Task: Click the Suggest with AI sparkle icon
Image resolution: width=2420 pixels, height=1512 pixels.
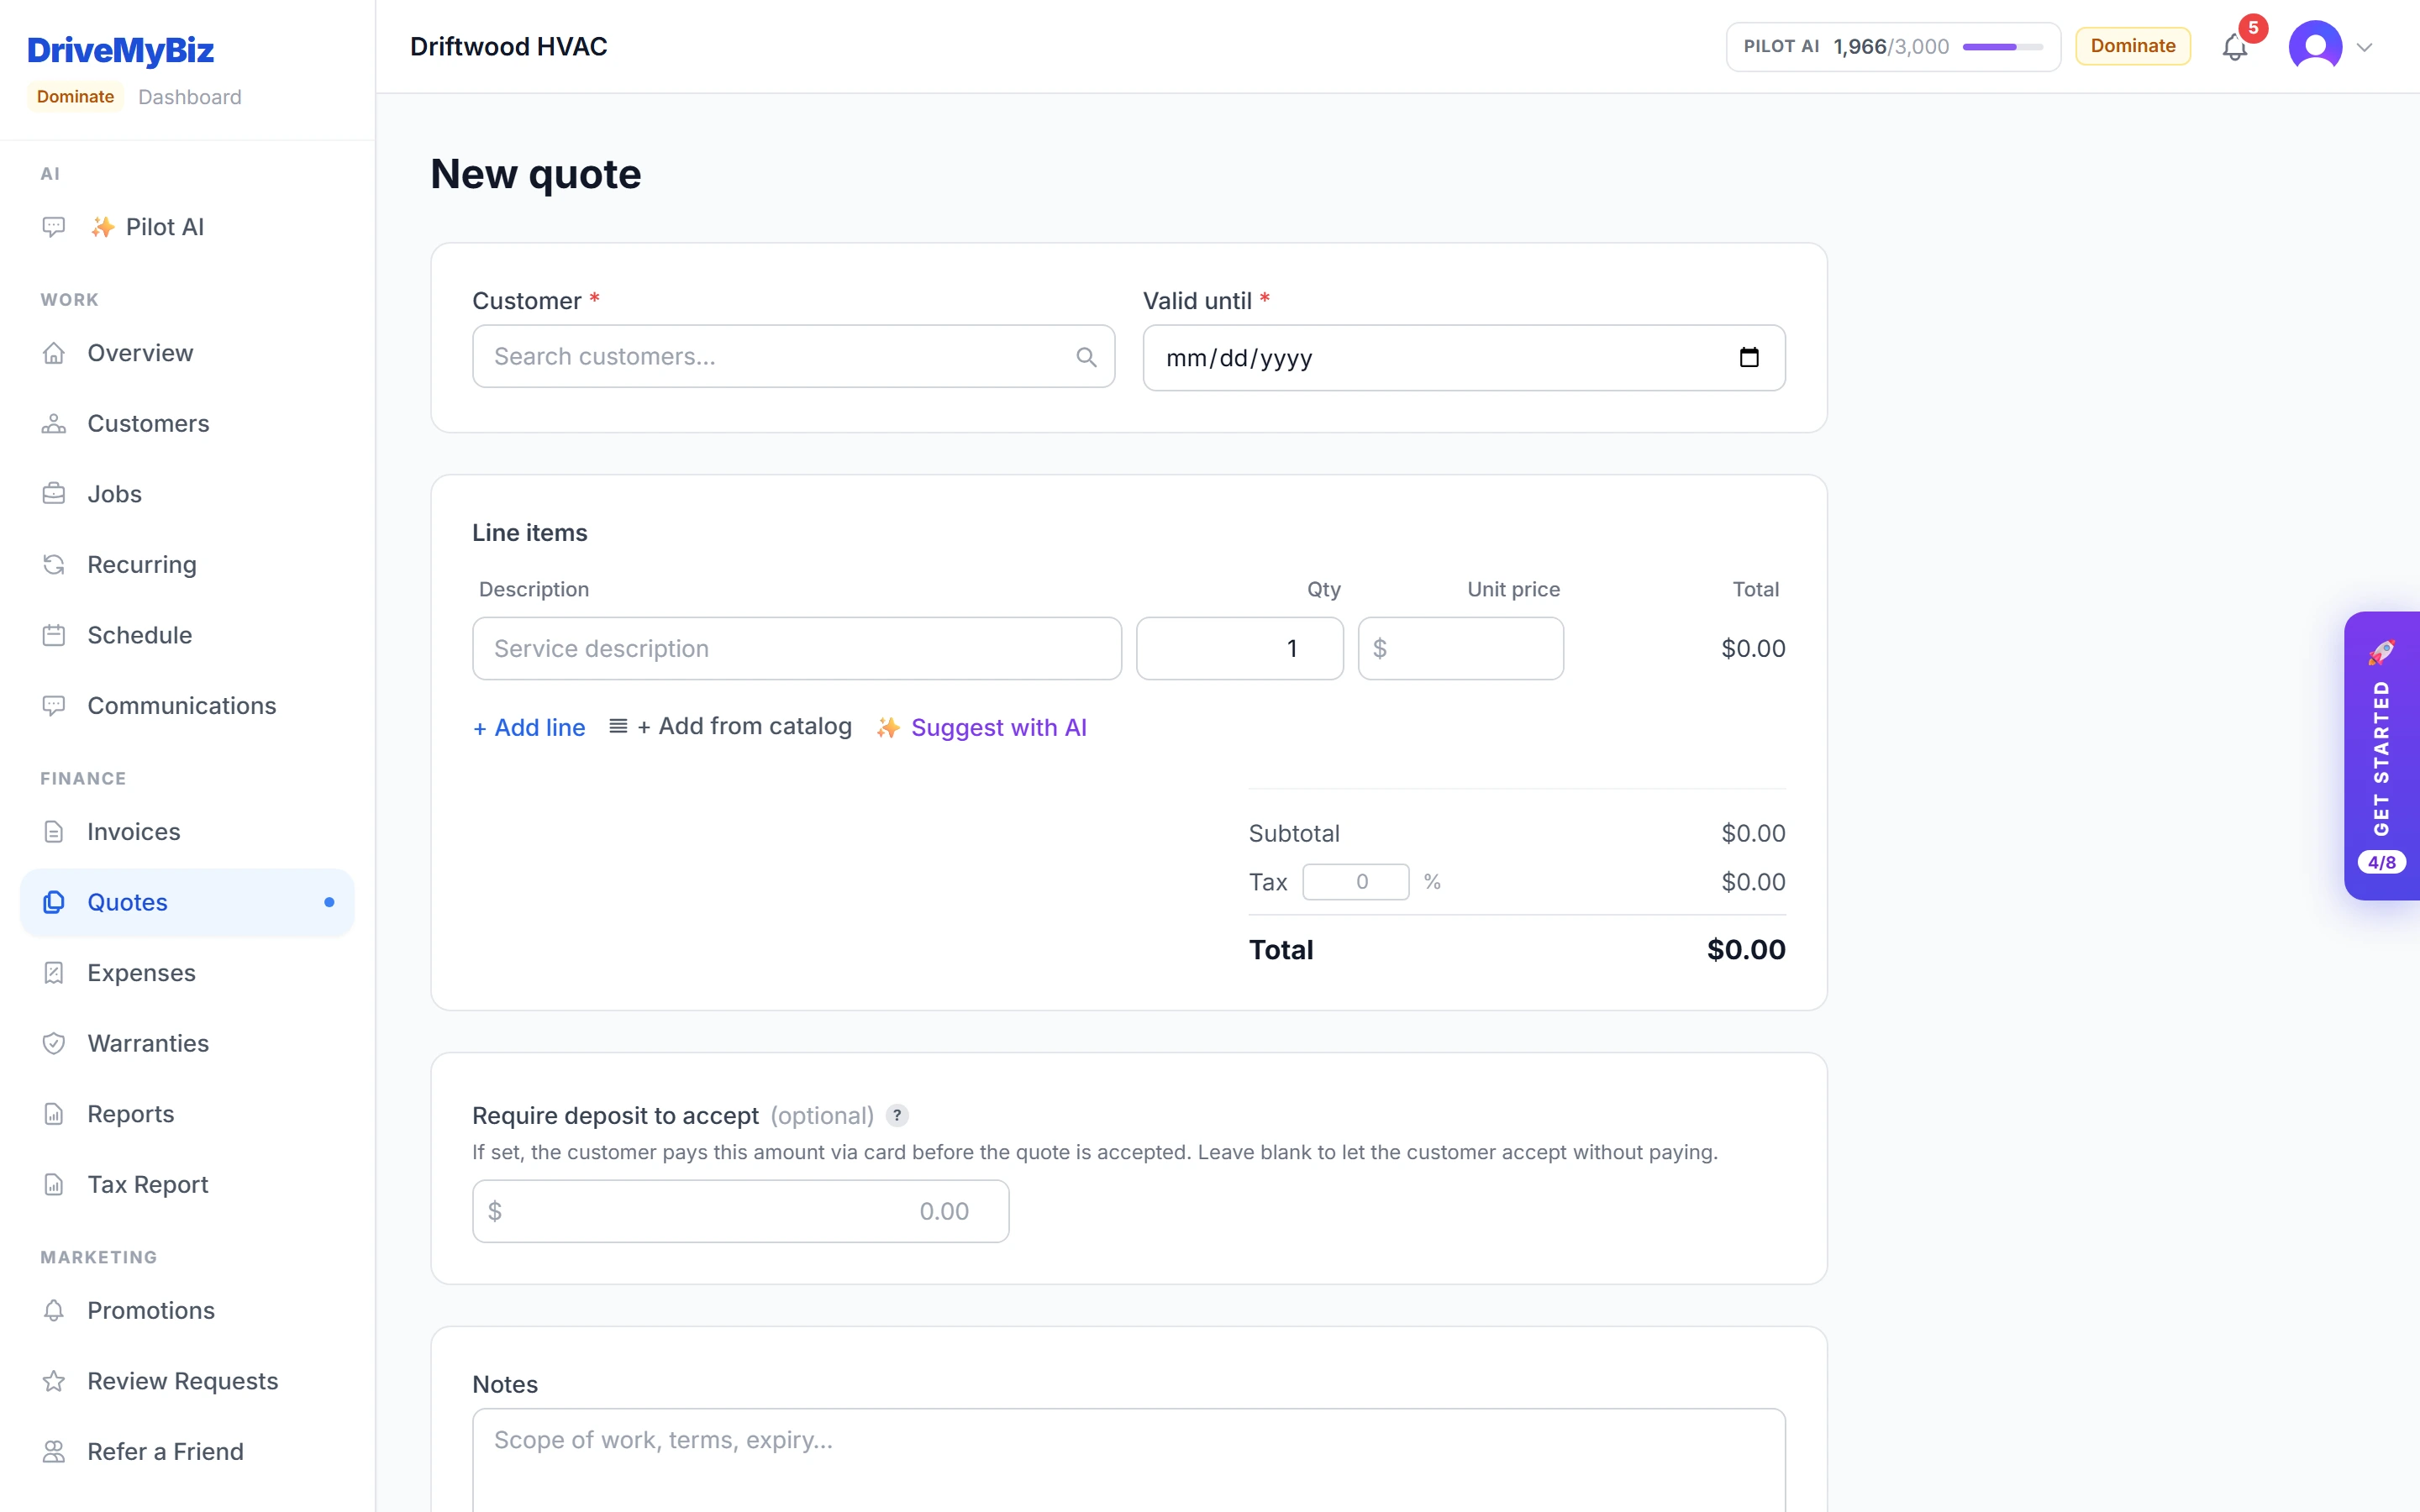Action: tap(888, 728)
